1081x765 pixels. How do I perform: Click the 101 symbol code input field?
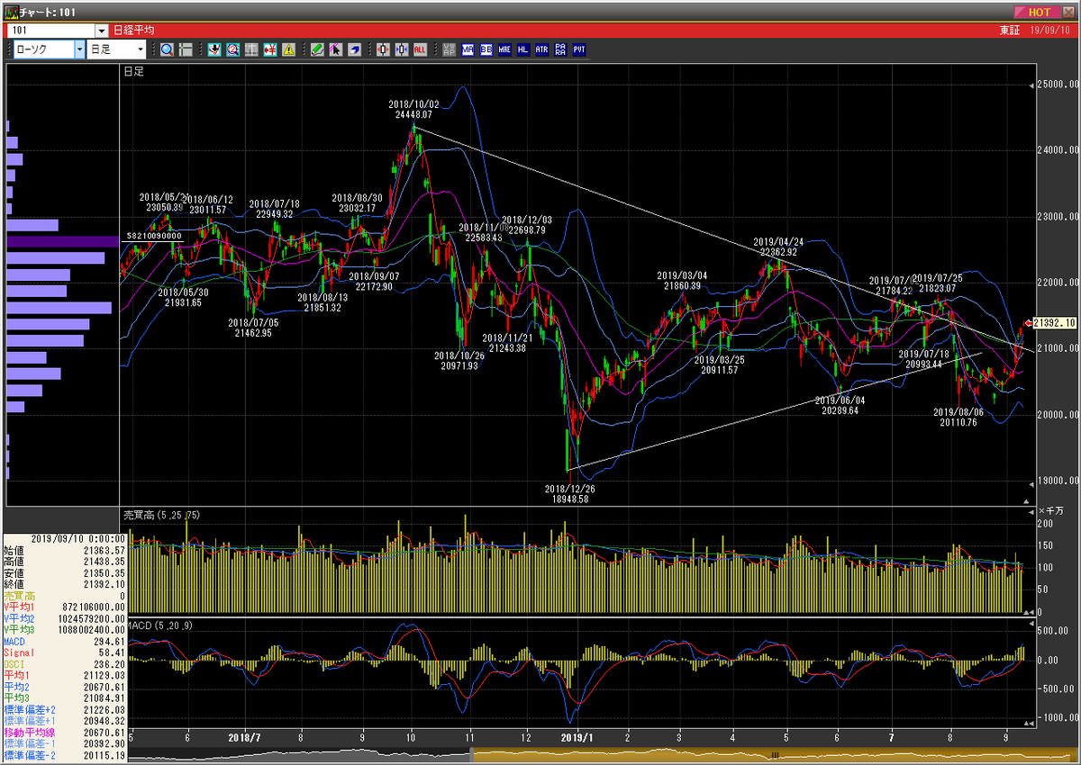(x=51, y=31)
